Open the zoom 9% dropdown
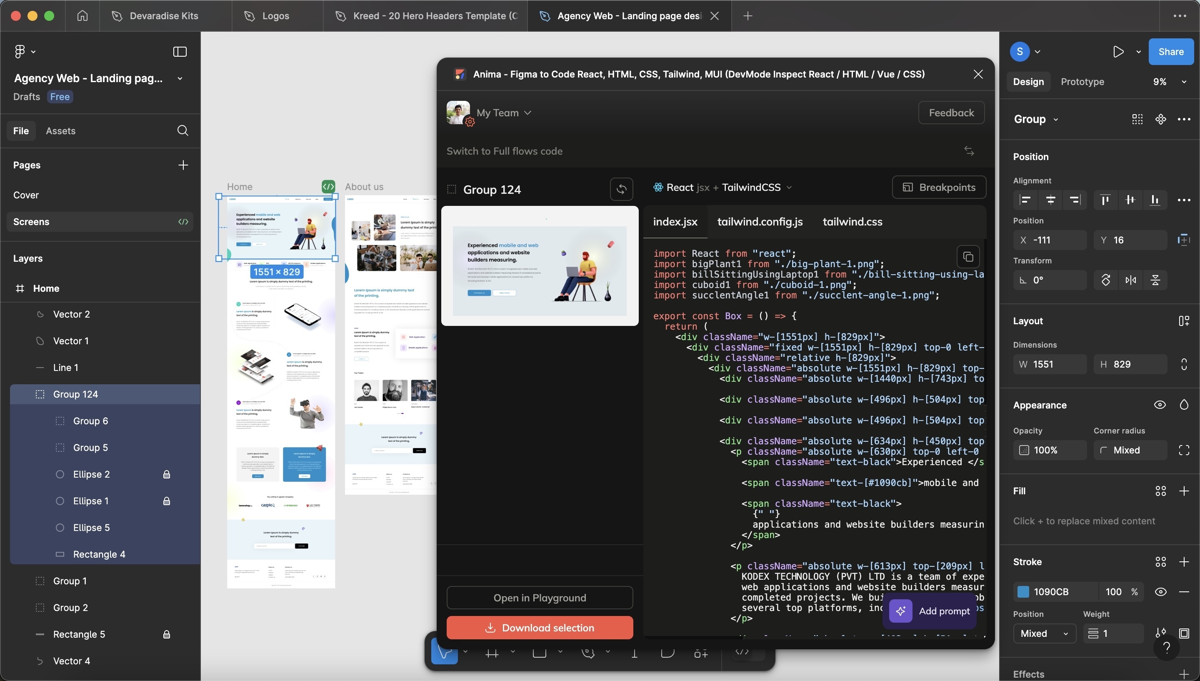This screenshot has width=1200, height=681. pyautogui.click(x=1170, y=82)
